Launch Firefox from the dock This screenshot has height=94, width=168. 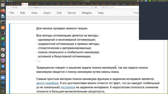point(3,11)
